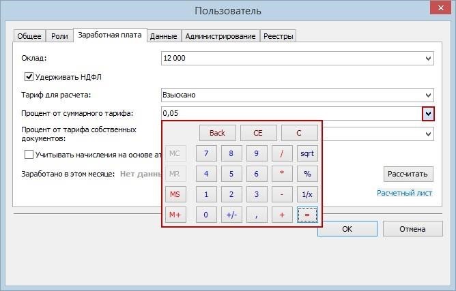Enable the Учитывать начисления checkbox
Screen dimensions: 456x291
[29, 155]
